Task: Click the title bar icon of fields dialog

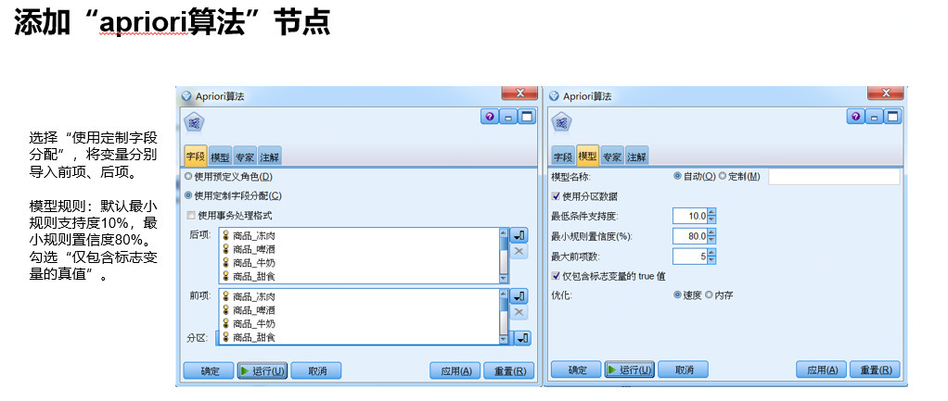Action: (x=186, y=96)
